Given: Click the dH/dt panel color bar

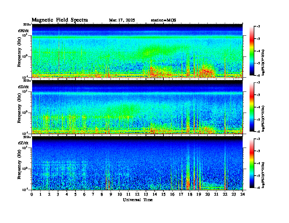Looking at the screenshot, I should (x=252, y=51).
